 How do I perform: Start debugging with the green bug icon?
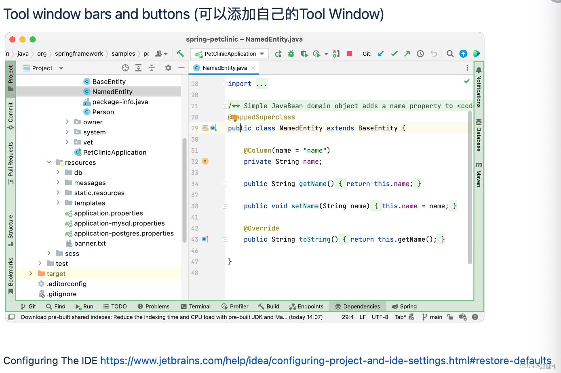point(291,54)
